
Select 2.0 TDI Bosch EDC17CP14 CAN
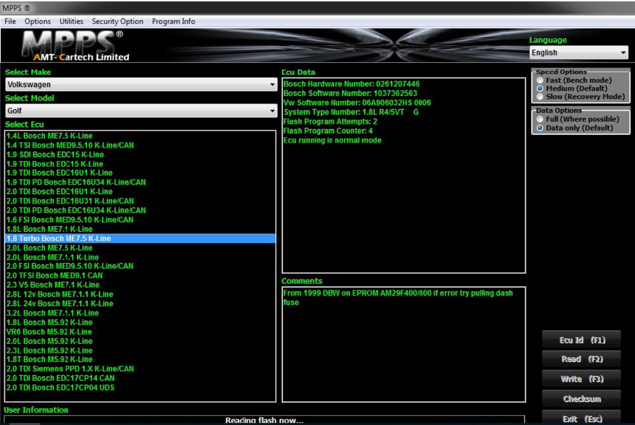point(141,378)
